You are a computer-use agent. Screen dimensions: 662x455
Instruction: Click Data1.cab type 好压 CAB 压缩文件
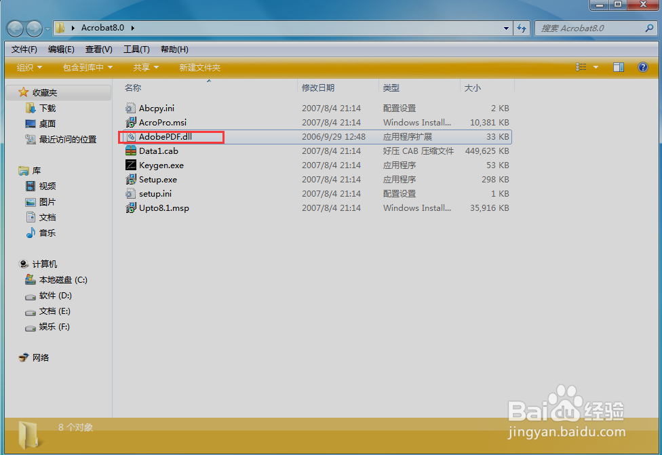pos(418,151)
